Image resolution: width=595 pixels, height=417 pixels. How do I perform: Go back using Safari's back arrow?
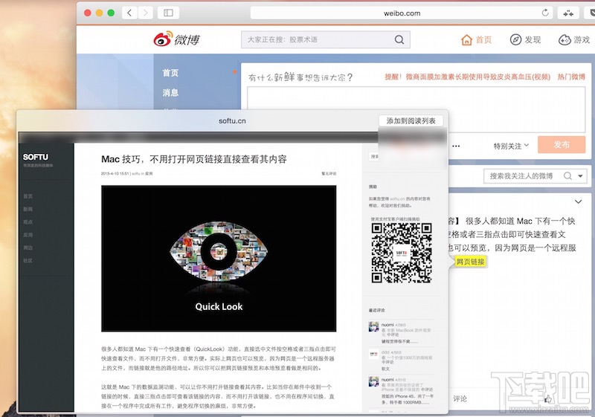point(129,13)
